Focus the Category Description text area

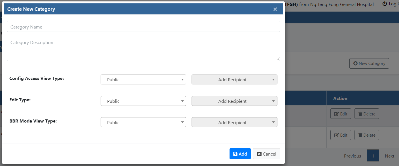point(143,49)
